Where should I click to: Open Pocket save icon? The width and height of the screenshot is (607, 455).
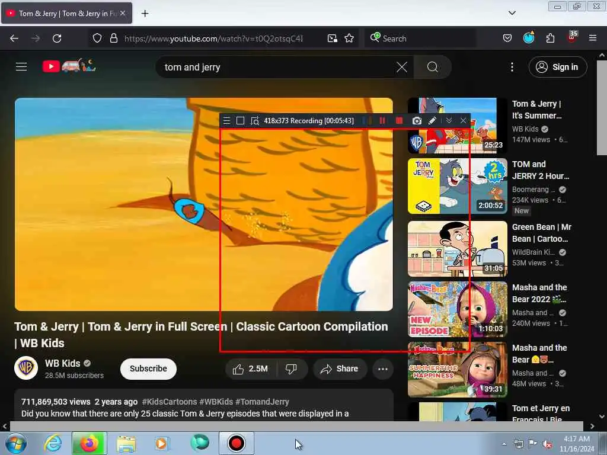pos(507,39)
